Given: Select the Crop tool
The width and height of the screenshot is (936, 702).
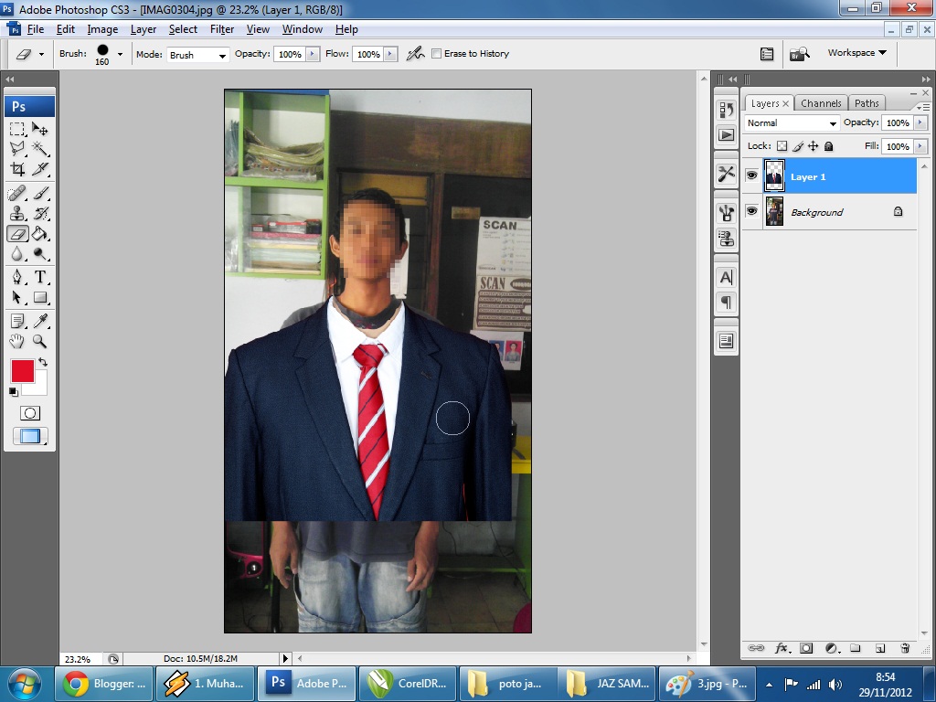Looking at the screenshot, I should [17, 169].
